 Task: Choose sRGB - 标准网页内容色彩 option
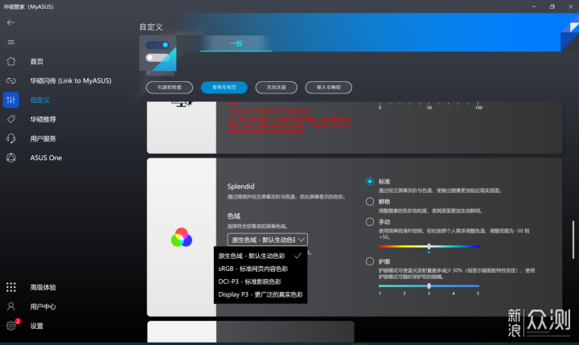261,269
